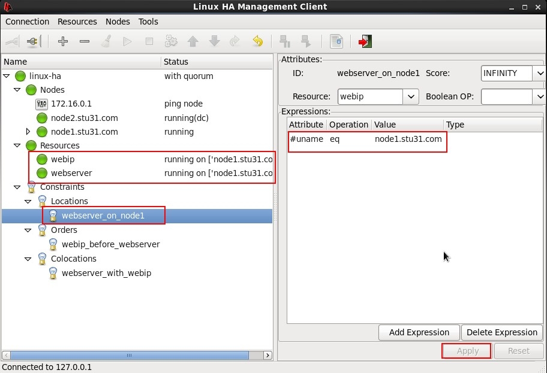Screen dimensions: 547x373
Task: Click the Delete Expression button
Action: (501, 332)
